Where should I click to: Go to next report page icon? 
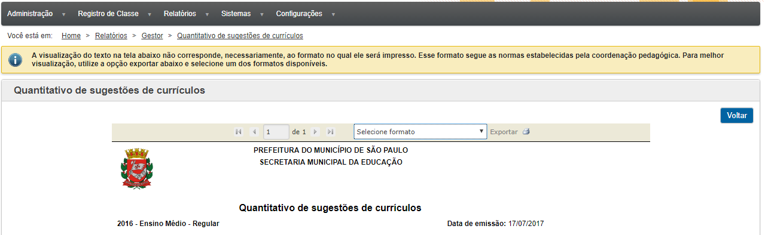click(x=315, y=132)
